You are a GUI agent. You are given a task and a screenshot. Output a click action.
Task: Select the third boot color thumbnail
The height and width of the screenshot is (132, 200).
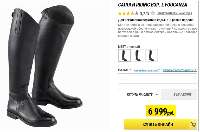[151, 55]
